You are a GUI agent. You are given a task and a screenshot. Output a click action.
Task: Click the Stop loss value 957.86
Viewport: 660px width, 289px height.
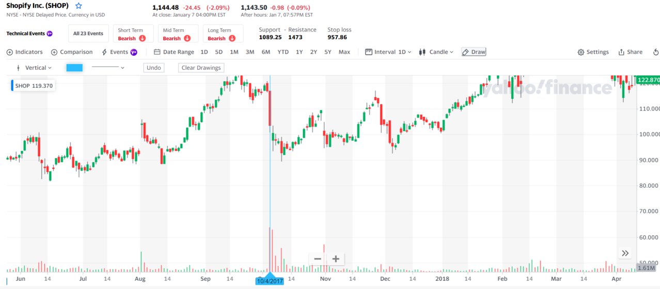click(x=337, y=38)
